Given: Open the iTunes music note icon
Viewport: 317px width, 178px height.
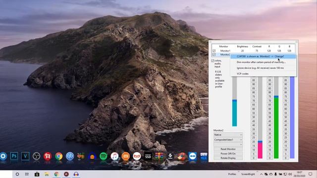Looking at the screenshot, I should click(114, 156).
